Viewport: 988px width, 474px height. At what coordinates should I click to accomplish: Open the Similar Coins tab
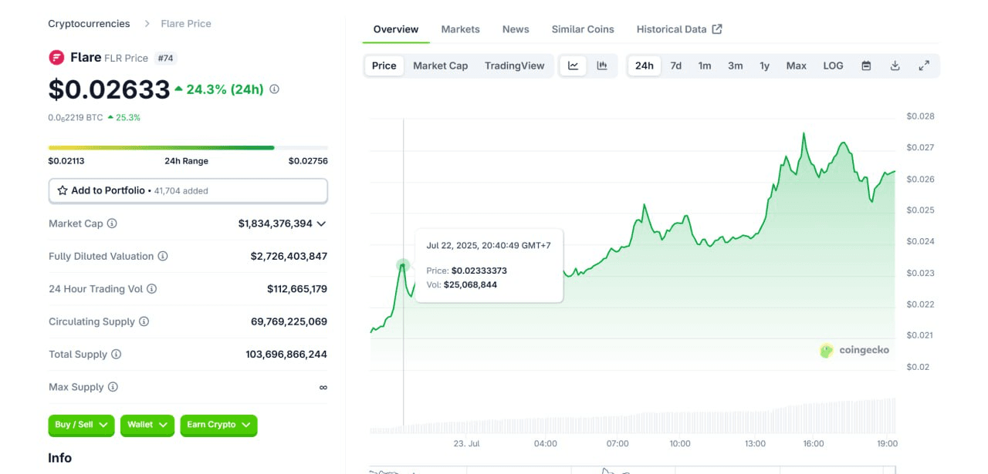pyautogui.click(x=583, y=29)
